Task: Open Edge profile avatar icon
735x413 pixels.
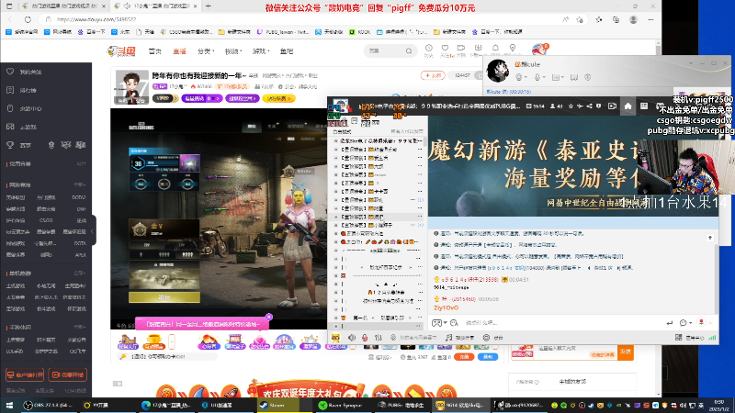Action: [x=633, y=19]
